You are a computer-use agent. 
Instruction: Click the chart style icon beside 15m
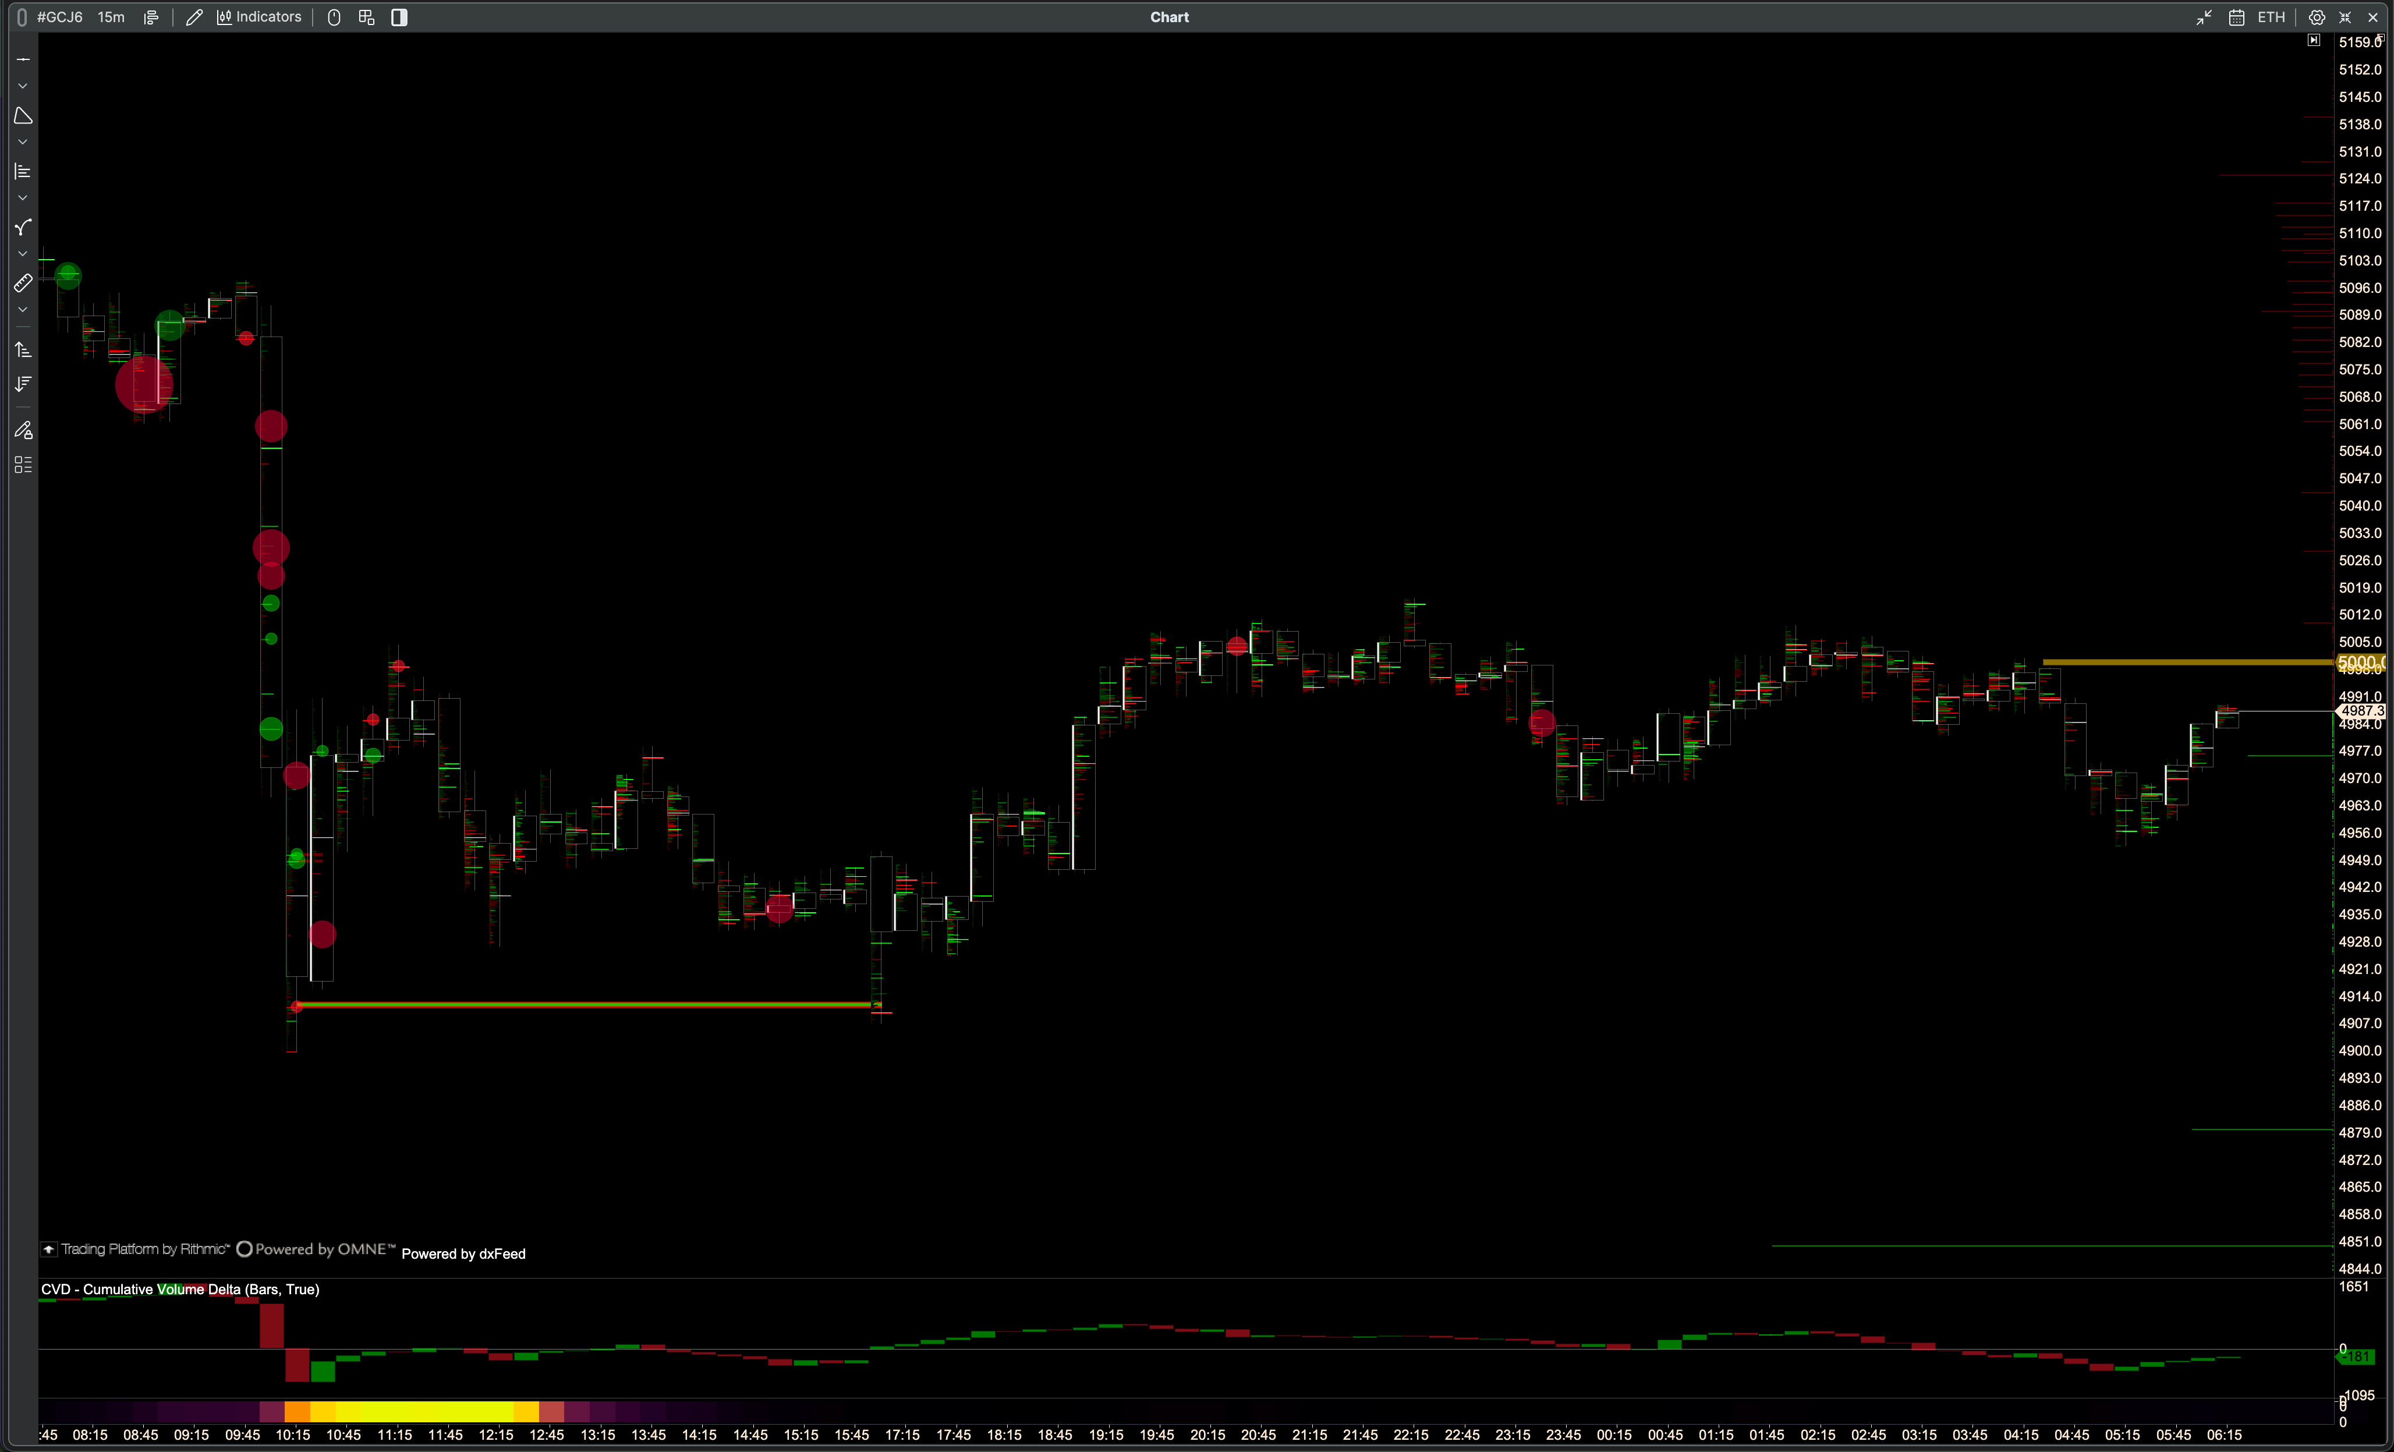tap(151, 17)
